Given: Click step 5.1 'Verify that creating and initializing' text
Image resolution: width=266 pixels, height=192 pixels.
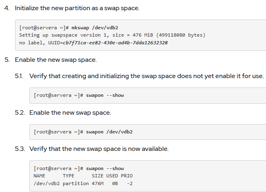Looking at the screenshot, I should pyautogui.click(x=147, y=76).
